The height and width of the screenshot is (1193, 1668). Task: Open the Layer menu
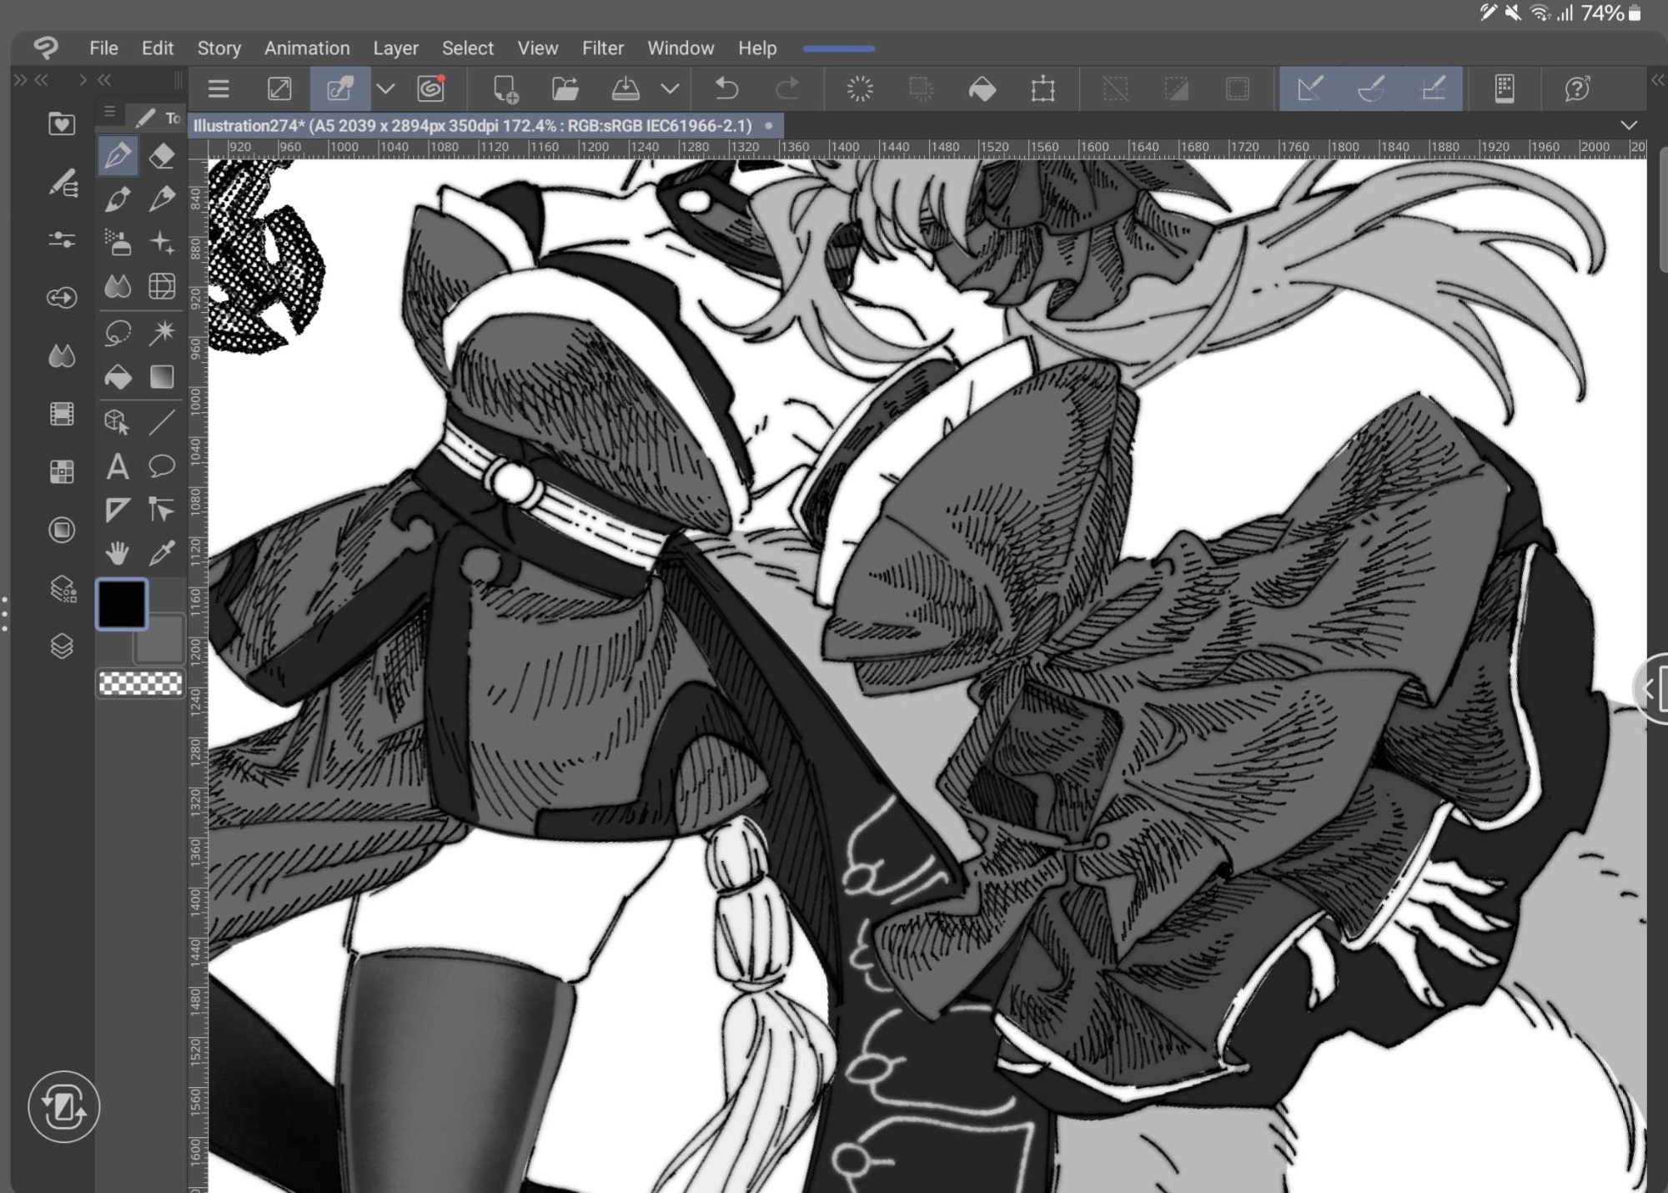pyautogui.click(x=395, y=48)
